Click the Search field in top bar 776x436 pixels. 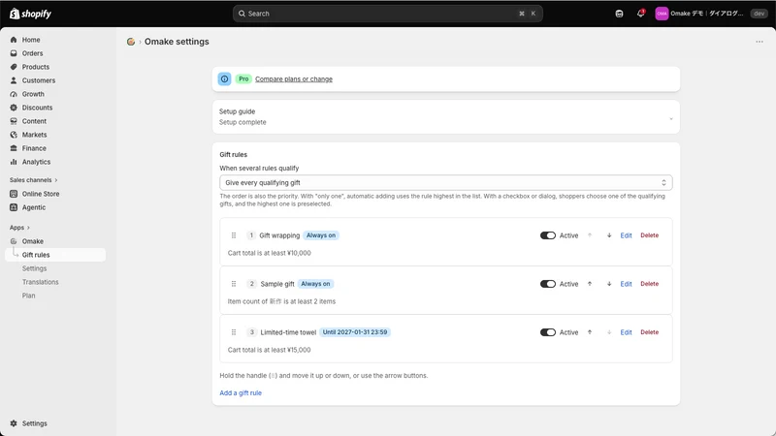click(387, 14)
